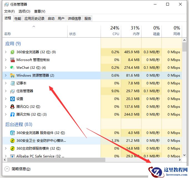Expand the 360主动防御服务模块 row
This screenshot has width=189, height=178.
point(6,148)
